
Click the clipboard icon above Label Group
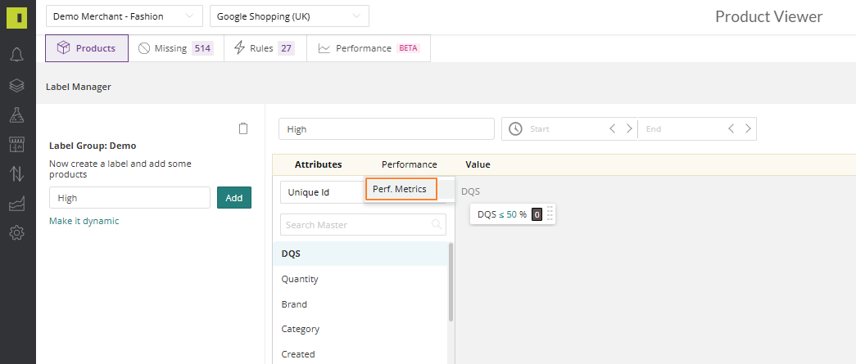[x=243, y=128]
